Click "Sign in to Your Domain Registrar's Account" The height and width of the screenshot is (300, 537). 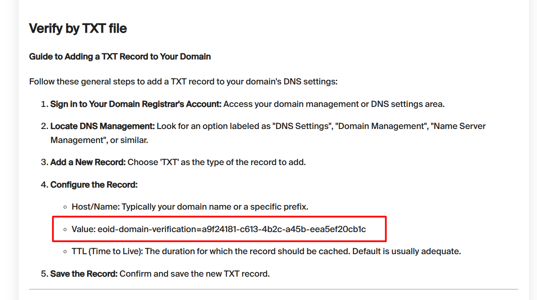click(136, 104)
